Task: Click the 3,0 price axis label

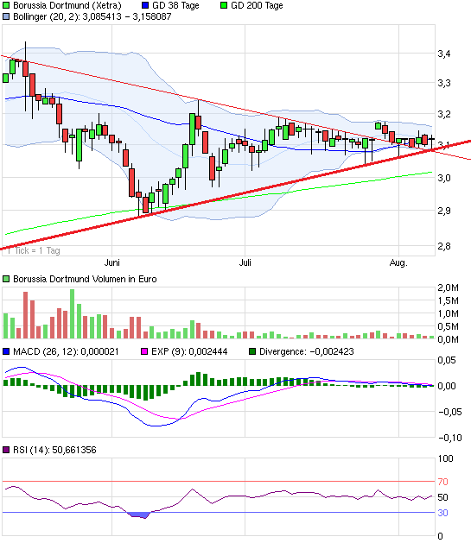Action: 444,179
